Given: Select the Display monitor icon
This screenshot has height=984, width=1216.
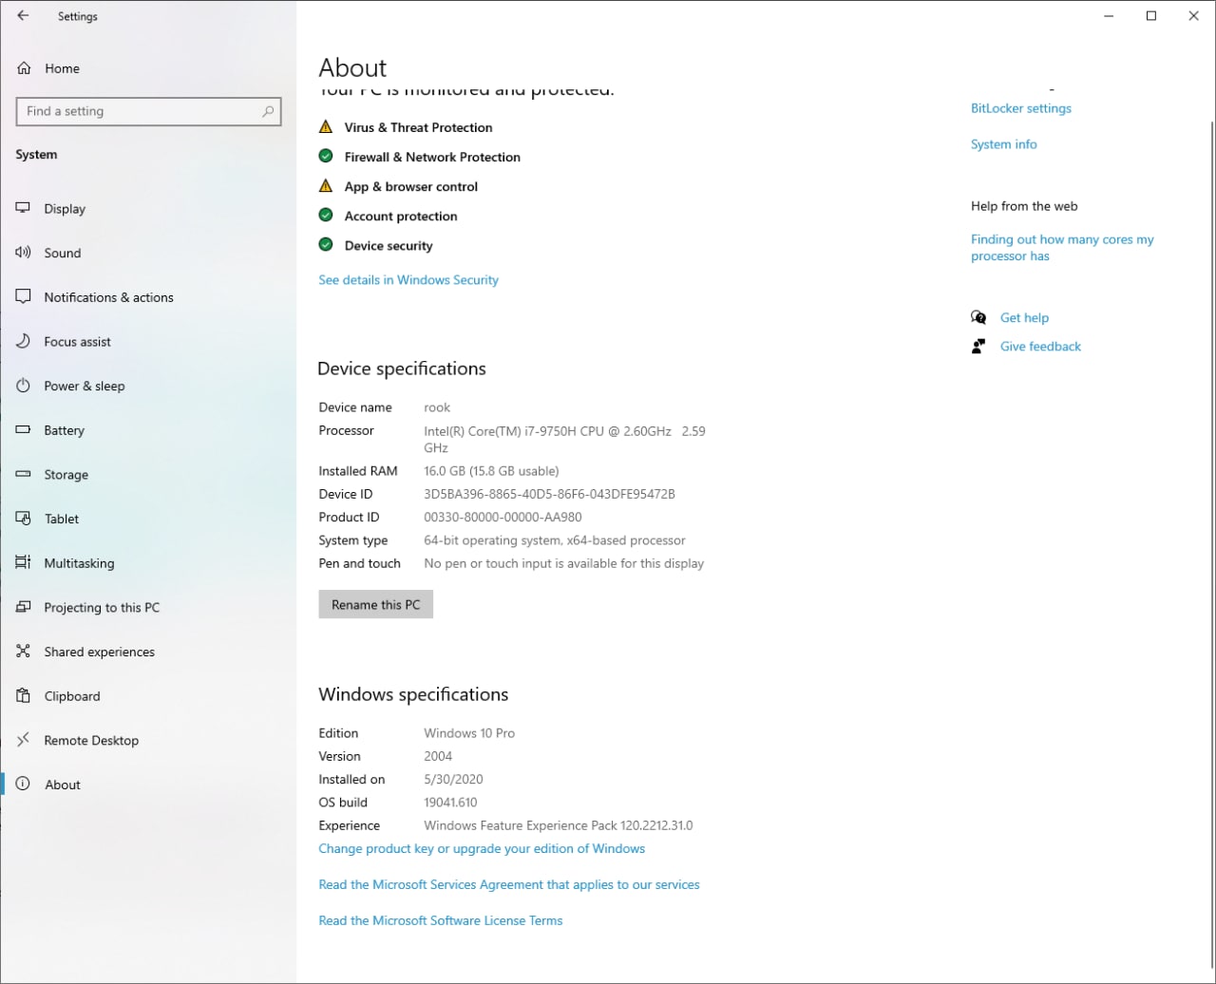Looking at the screenshot, I should point(24,209).
